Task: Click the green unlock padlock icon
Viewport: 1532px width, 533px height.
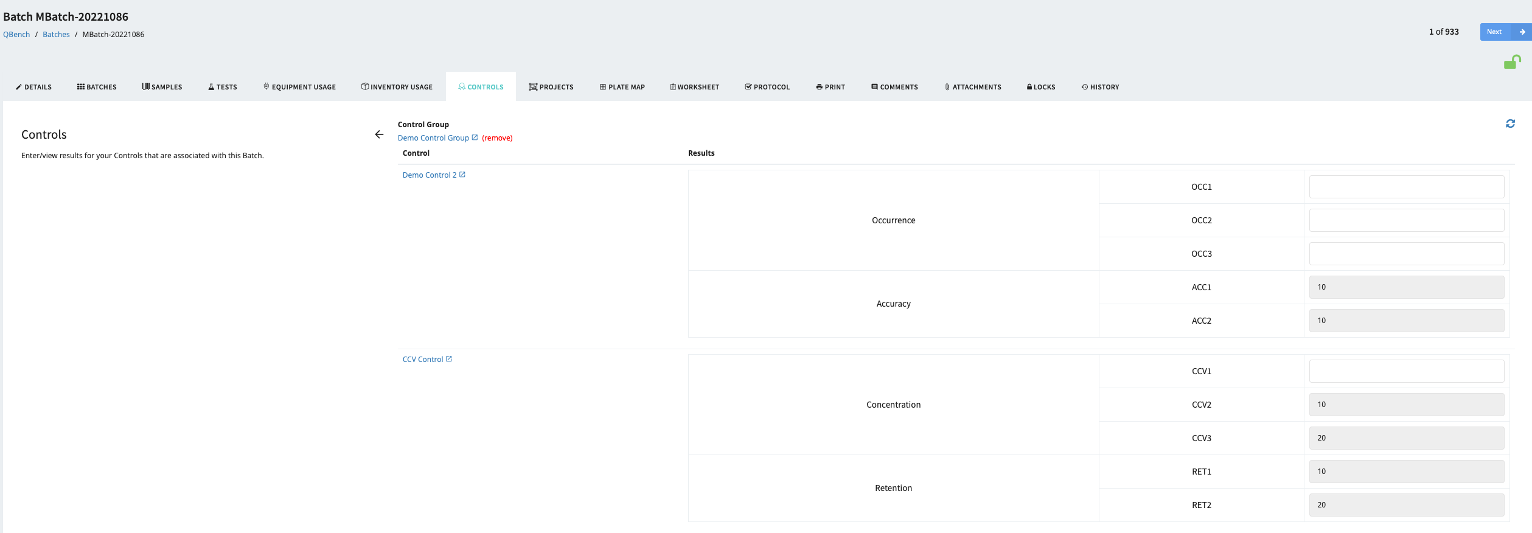Action: coord(1512,62)
